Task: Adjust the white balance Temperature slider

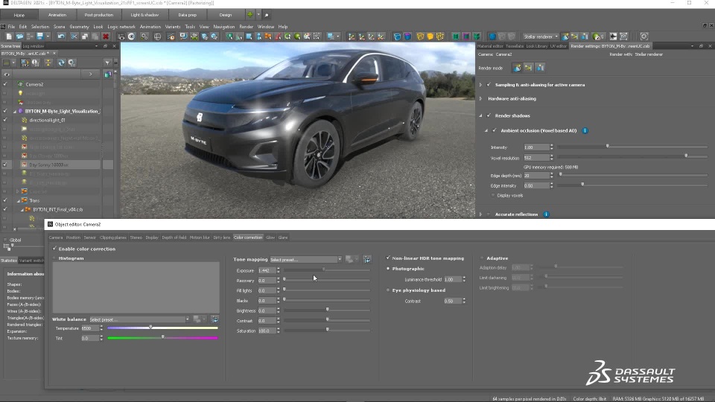Action: pyautogui.click(x=150, y=328)
